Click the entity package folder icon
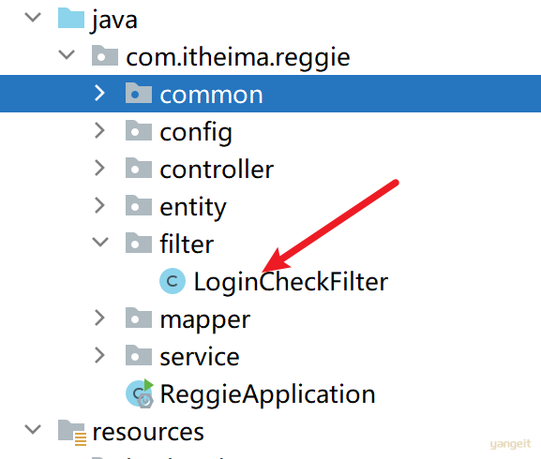 point(139,206)
